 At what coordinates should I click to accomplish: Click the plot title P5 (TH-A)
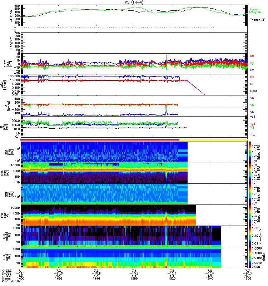(134, 2)
